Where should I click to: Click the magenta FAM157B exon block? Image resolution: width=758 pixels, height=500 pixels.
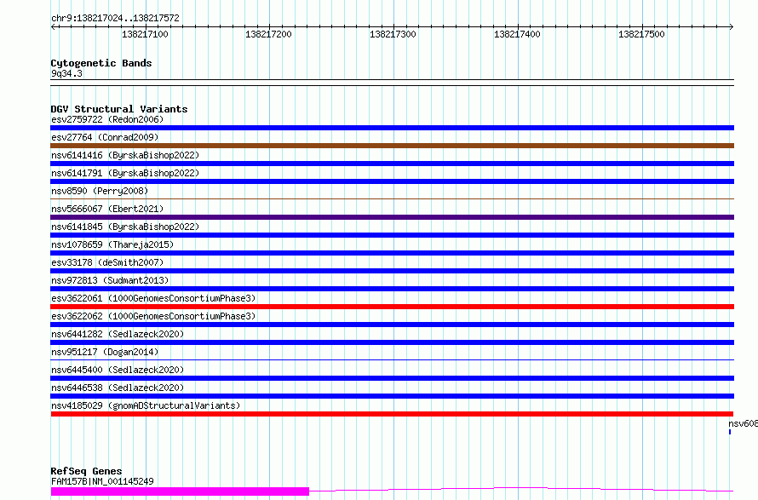click(180, 491)
